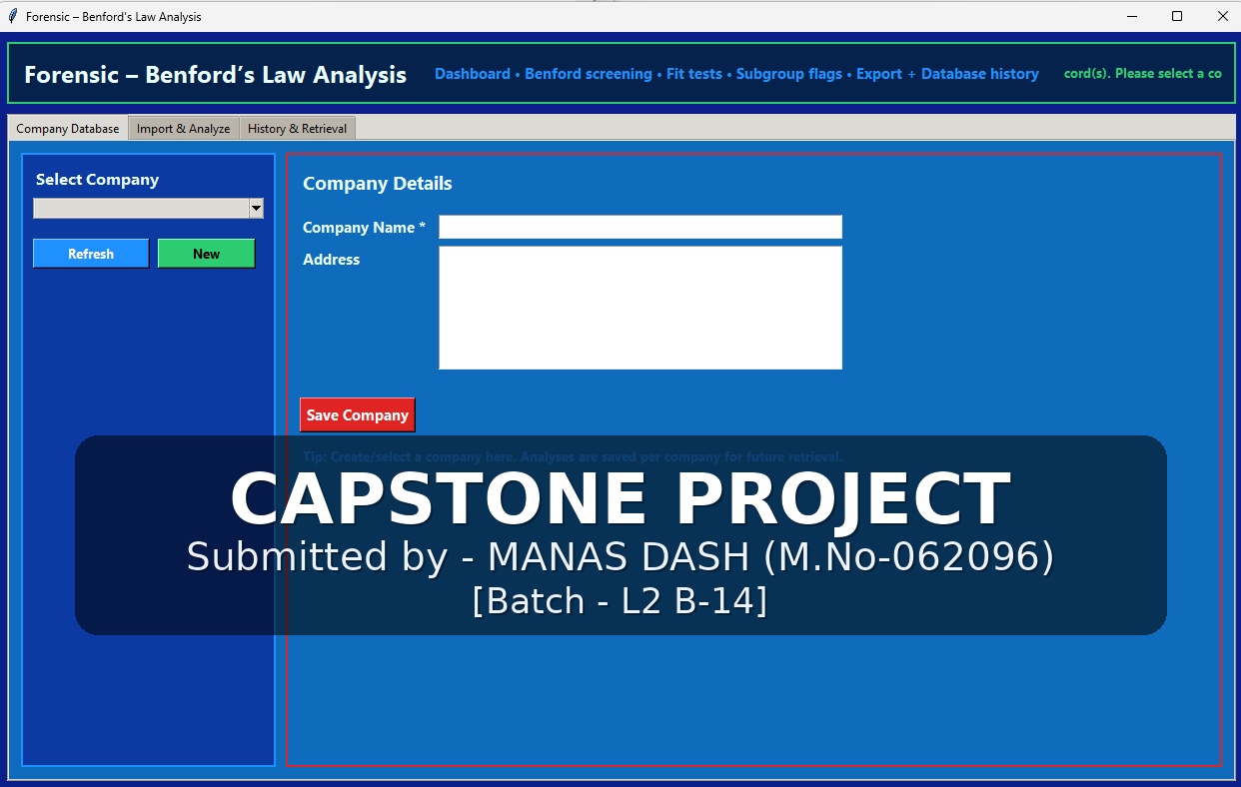Switch to the Company Database tab

point(68,129)
